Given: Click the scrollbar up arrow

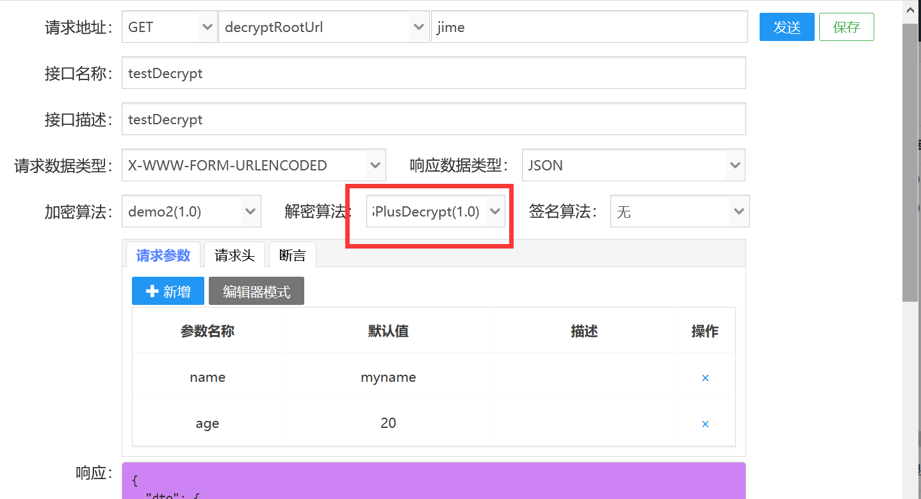Looking at the screenshot, I should [910, 11].
